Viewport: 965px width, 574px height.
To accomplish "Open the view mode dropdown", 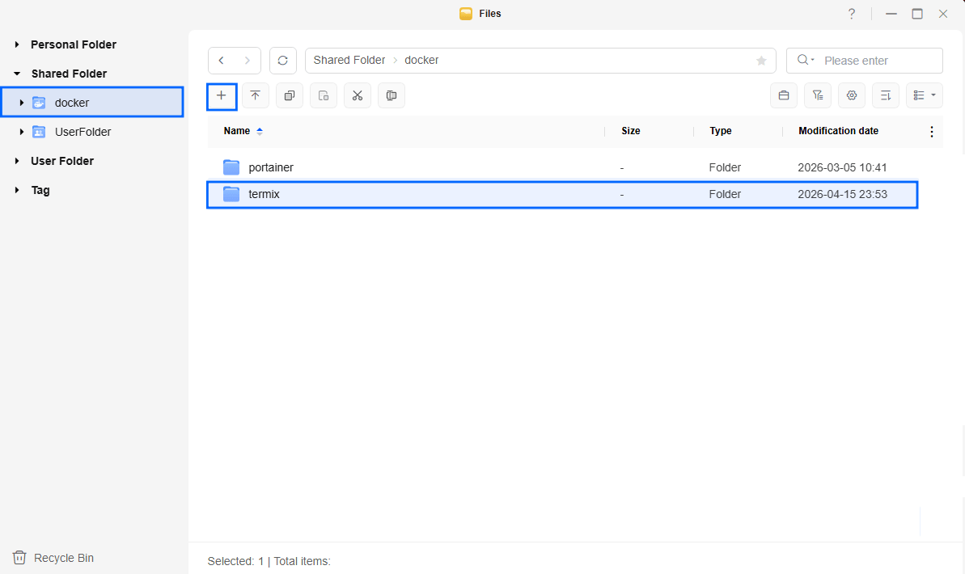I will 924,95.
